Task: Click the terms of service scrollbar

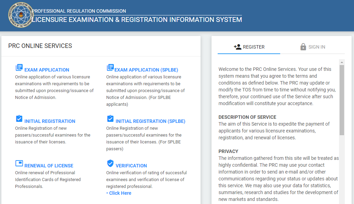Action: 342,96
